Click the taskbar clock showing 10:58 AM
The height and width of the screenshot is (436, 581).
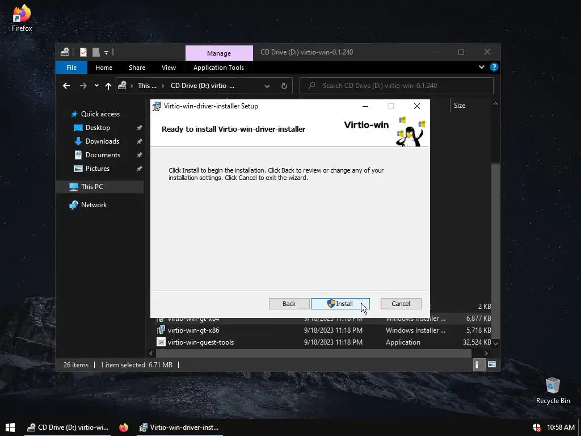click(561, 427)
